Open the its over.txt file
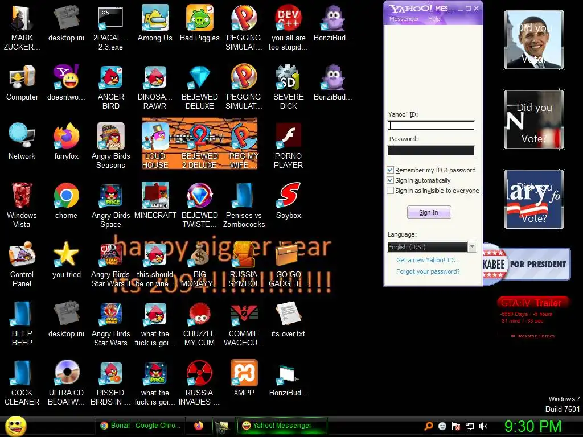This screenshot has height=437, width=583. [x=288, y=319]
